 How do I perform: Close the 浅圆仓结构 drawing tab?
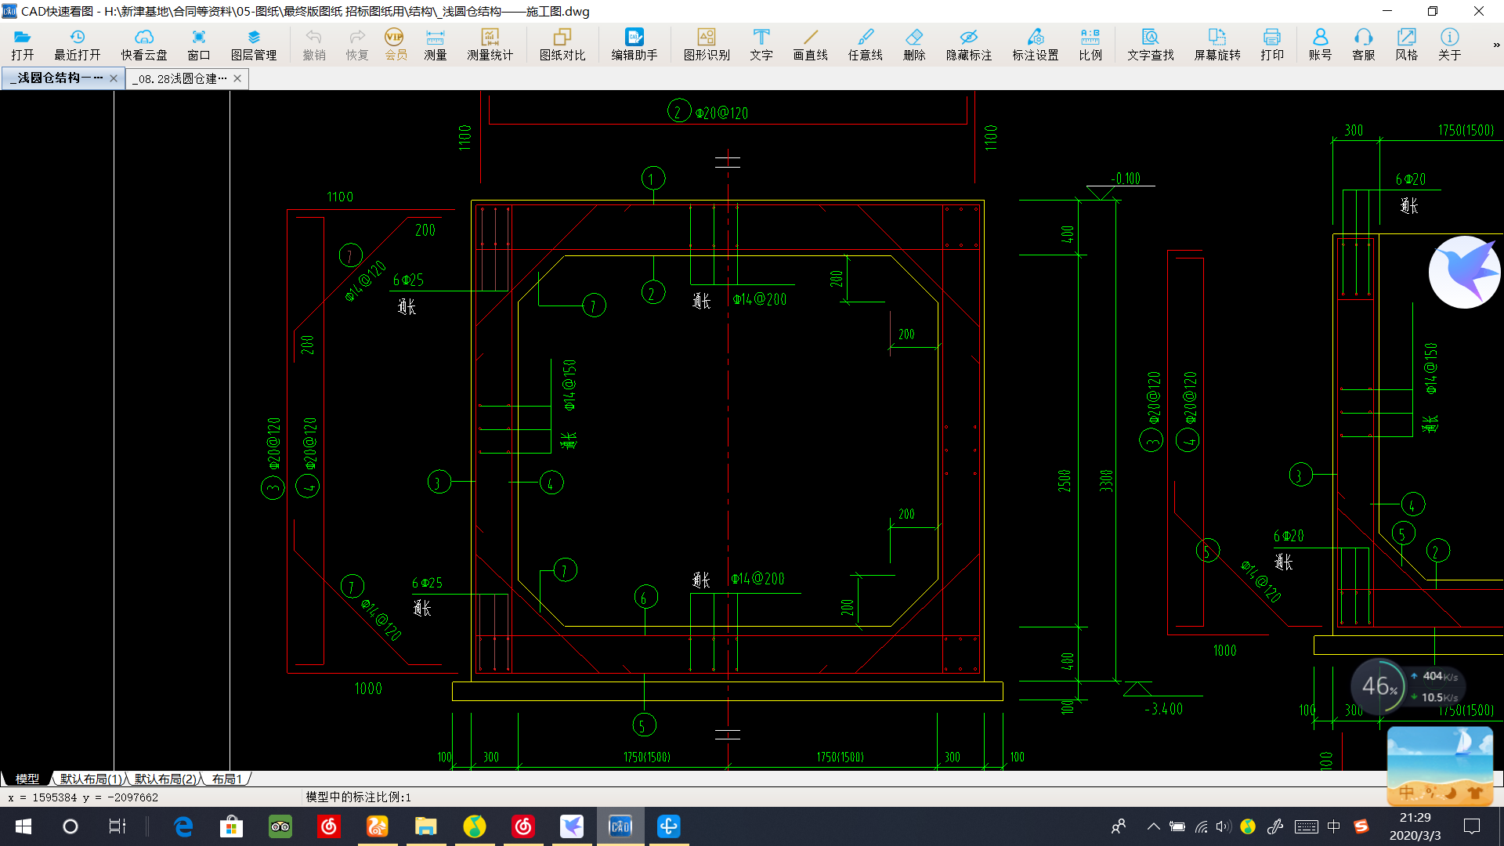[114, 78]
